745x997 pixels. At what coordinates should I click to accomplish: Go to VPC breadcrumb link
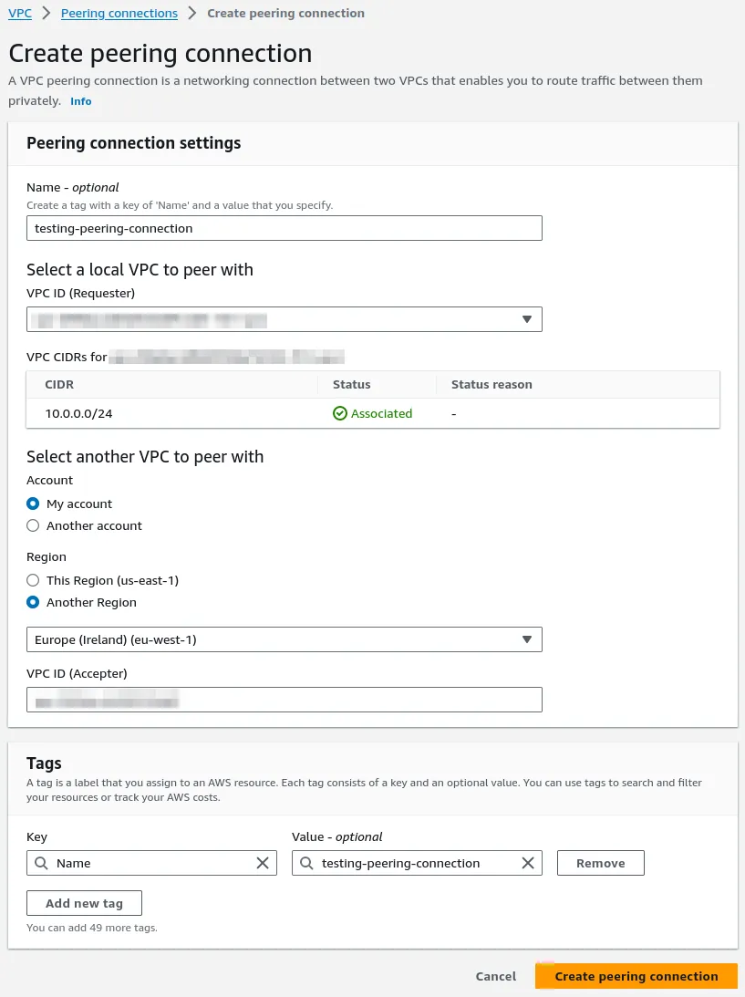(x=20, y=14)
